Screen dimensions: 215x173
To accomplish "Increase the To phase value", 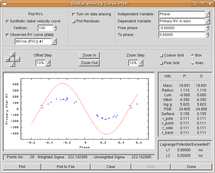I will tap(208, 33).
